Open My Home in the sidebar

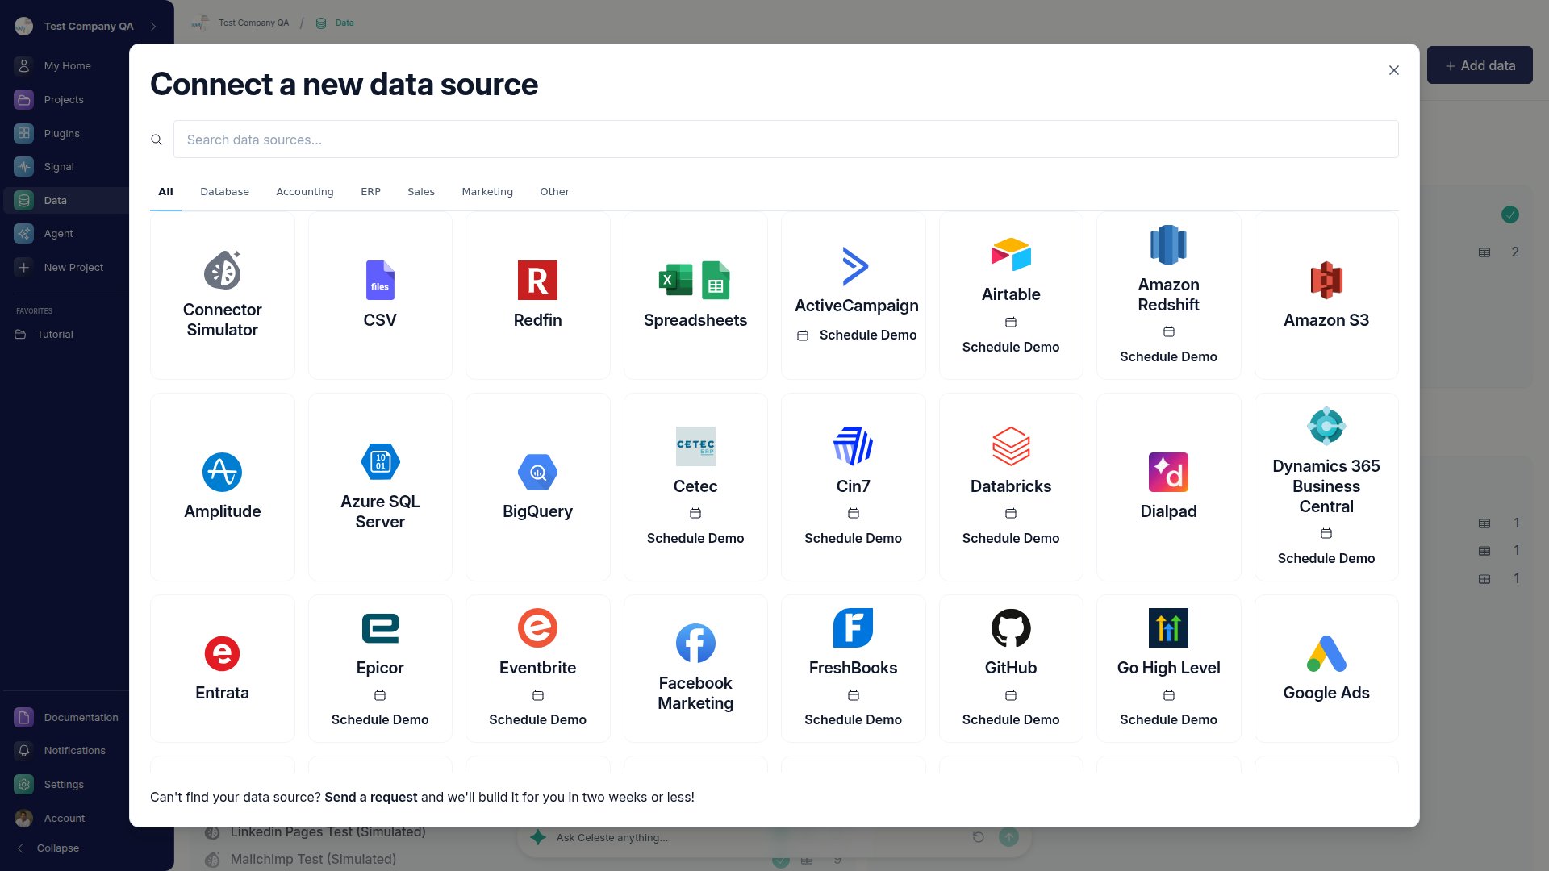67,65
